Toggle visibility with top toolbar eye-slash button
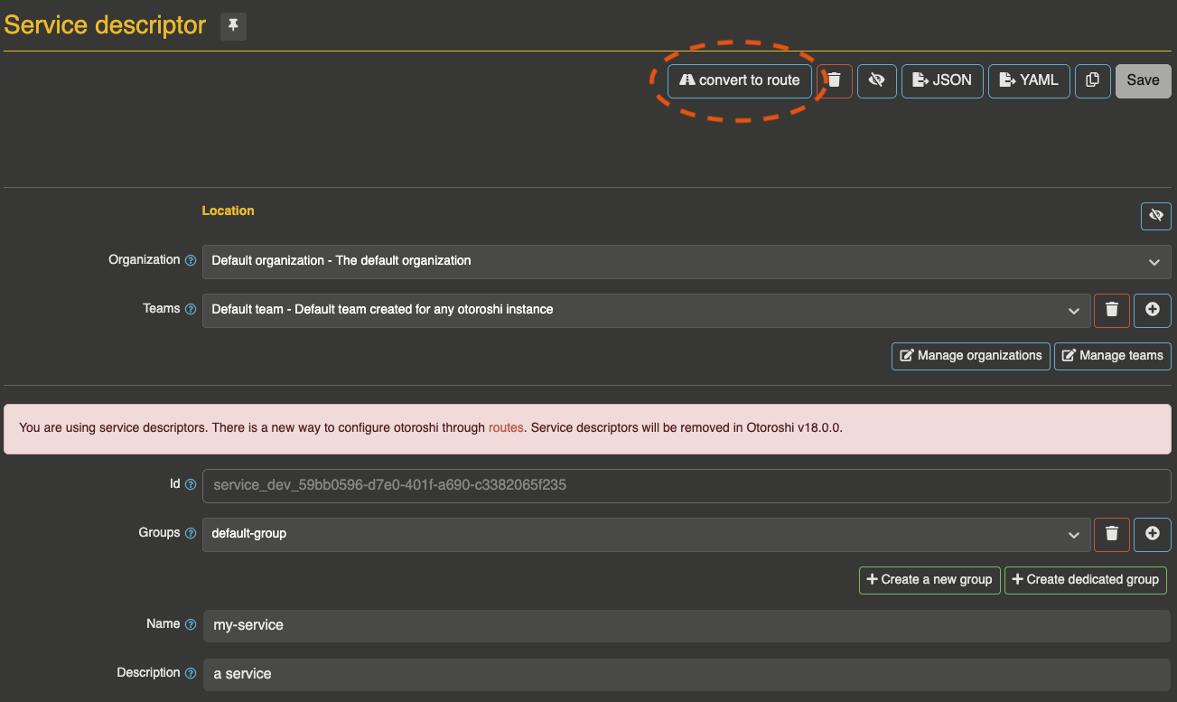 click(x=876, y=80)
